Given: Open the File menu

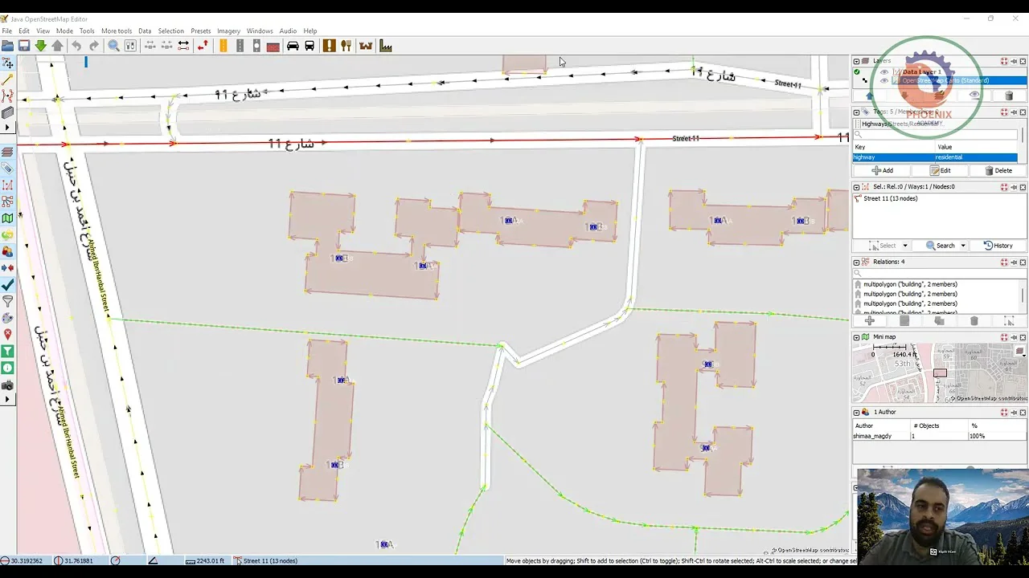Looking at the screenshot, I should tap(6, 31).
